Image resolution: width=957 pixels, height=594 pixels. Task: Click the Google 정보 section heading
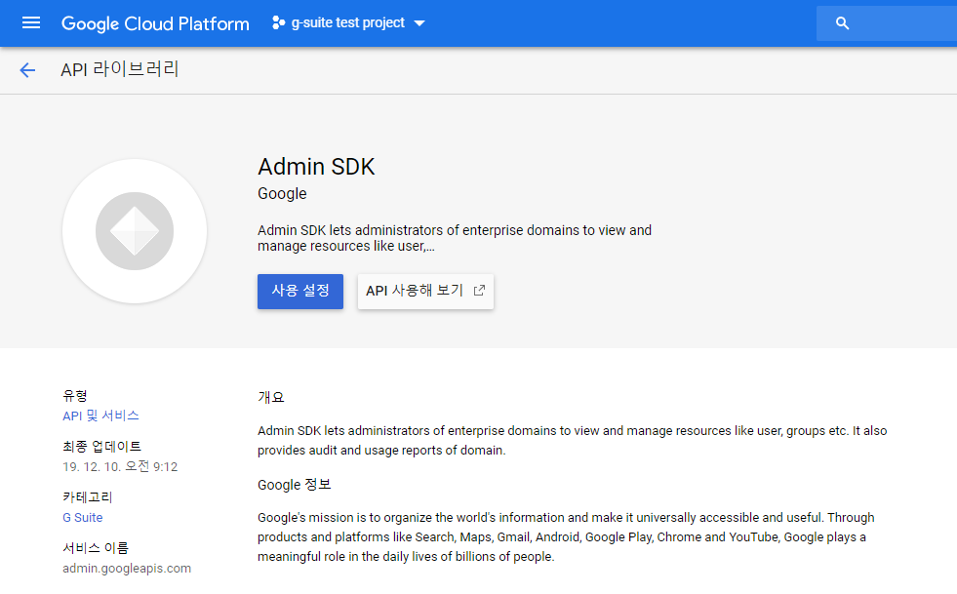pyautogui.click(x=295, y=485)
